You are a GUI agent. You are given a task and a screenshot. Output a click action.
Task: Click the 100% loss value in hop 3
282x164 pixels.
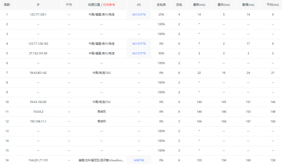coord(161,34)
